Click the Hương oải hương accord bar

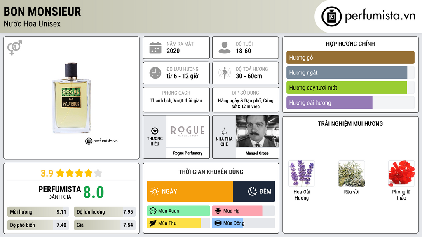(x=350, y=102)
